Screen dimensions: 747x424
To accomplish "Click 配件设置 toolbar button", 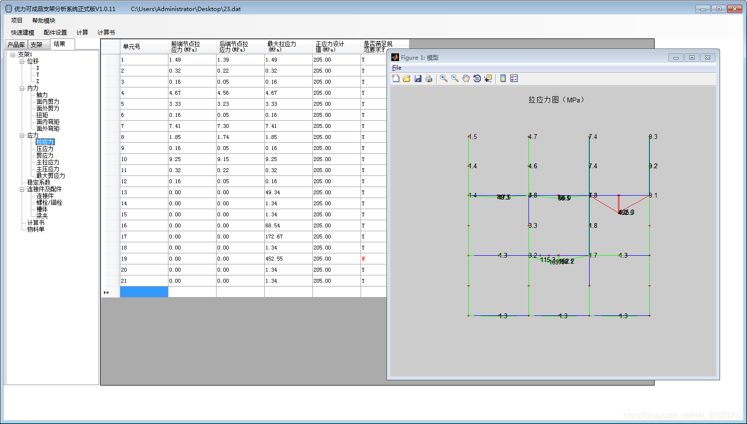I will [x=55, y=33].
